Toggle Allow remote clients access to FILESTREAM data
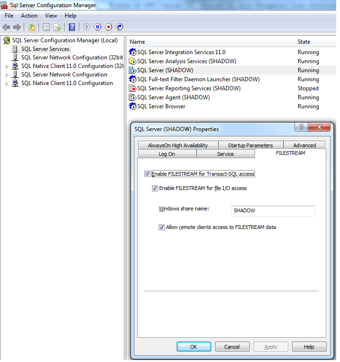Screen dimensions: 340x362 click(x=161, y=227)
